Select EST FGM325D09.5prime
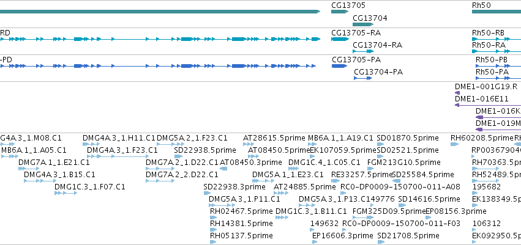The height and width of the screenshot is (245, 521). tap(363, 218)
